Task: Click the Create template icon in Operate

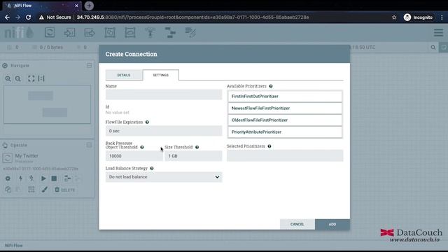Action: tap(67, 178)
